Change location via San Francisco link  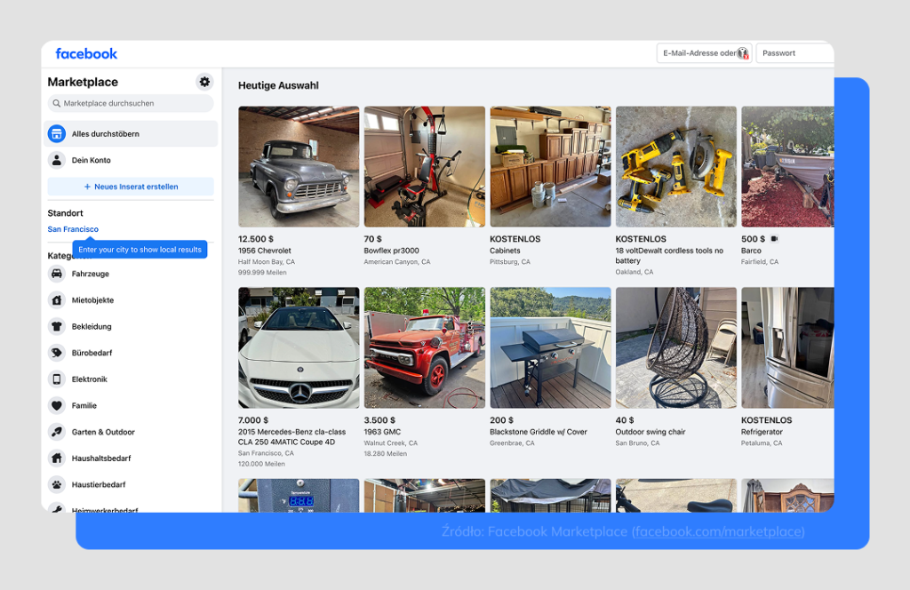(73, 229)
